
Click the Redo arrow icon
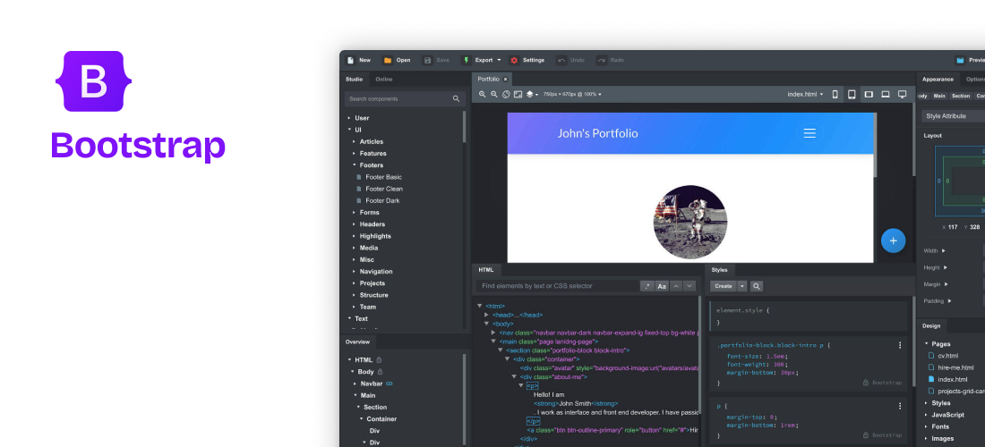[x=601, y=60]
